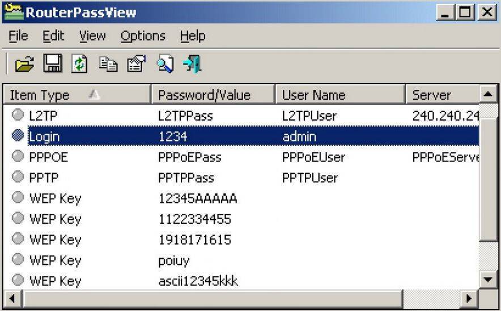This screenshot has height=311, width=501.
Task: Click the PPPOE row bullet icon
Action: pos(18,156)
